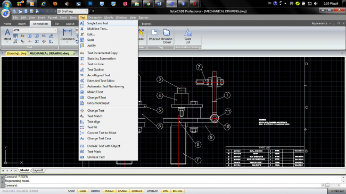The height and width of the screenshot is (194, 346).
Task: Click the Text Outline icon
Action: click(x=82, y=69)
